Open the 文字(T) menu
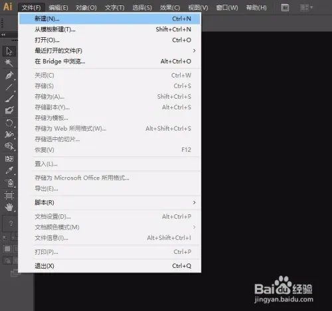Viewport: 332px width, 311px height. [115, 8]
